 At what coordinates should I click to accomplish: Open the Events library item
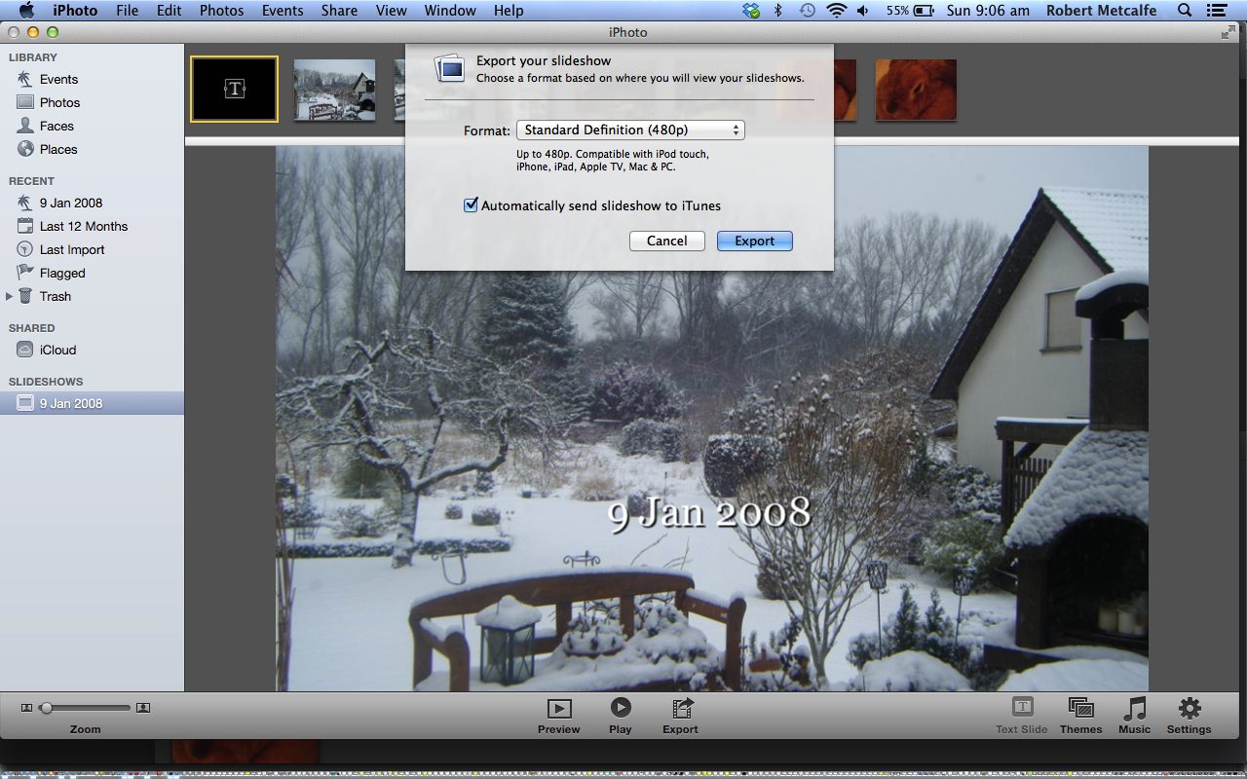(58, 79)
